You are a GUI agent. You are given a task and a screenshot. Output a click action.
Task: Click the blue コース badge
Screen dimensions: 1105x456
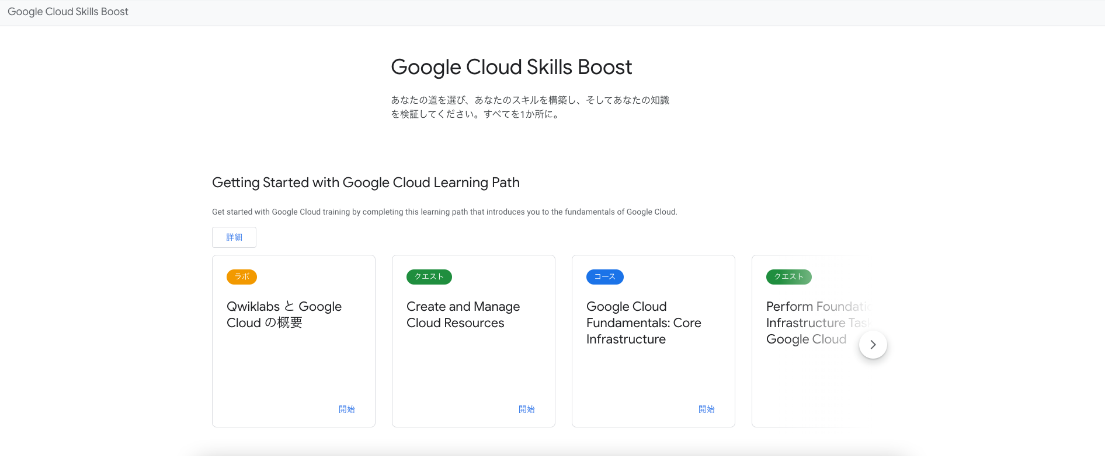click(x=604, y=277)
